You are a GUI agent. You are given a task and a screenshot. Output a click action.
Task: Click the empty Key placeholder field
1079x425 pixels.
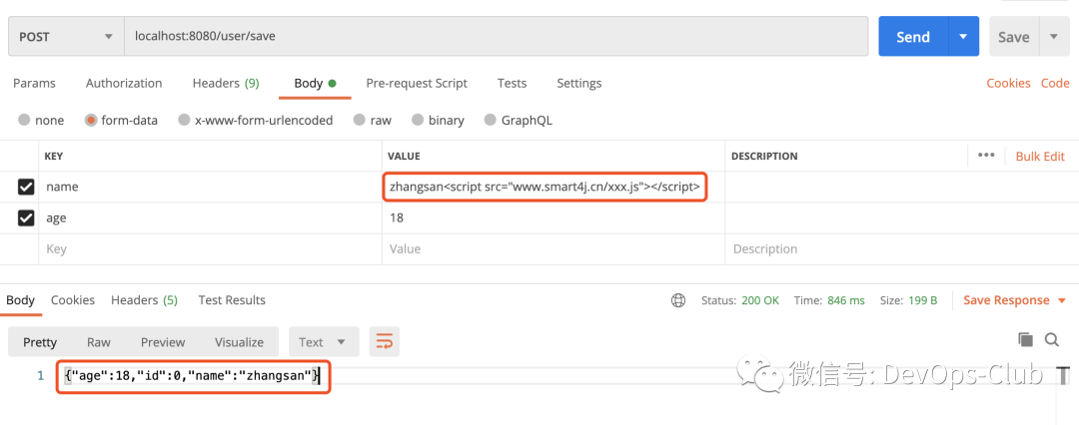click(210, 249)
